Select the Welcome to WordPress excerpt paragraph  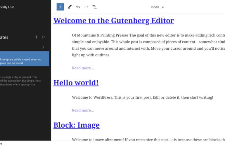142,97
